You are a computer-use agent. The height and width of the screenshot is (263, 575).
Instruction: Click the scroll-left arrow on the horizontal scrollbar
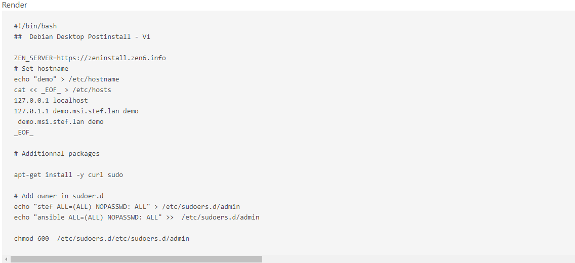click(6, 259)
